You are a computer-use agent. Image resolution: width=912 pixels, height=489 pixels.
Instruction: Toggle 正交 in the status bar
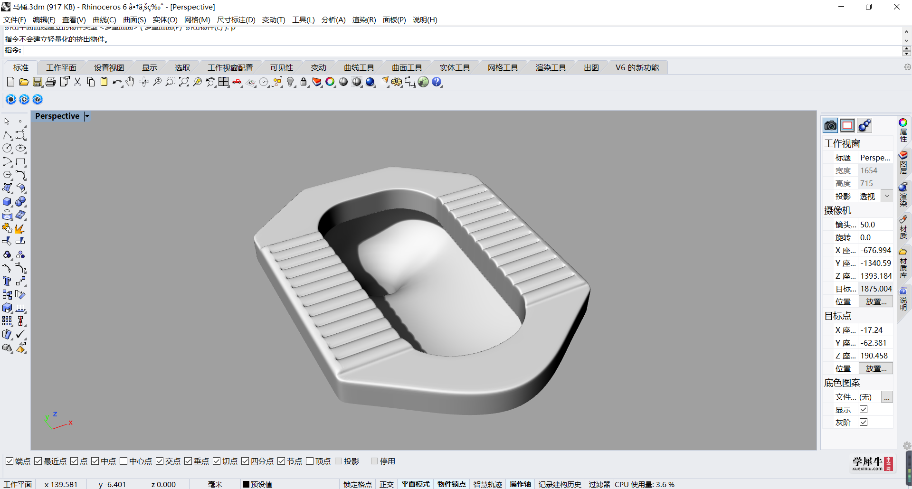(x=387, y=484)
